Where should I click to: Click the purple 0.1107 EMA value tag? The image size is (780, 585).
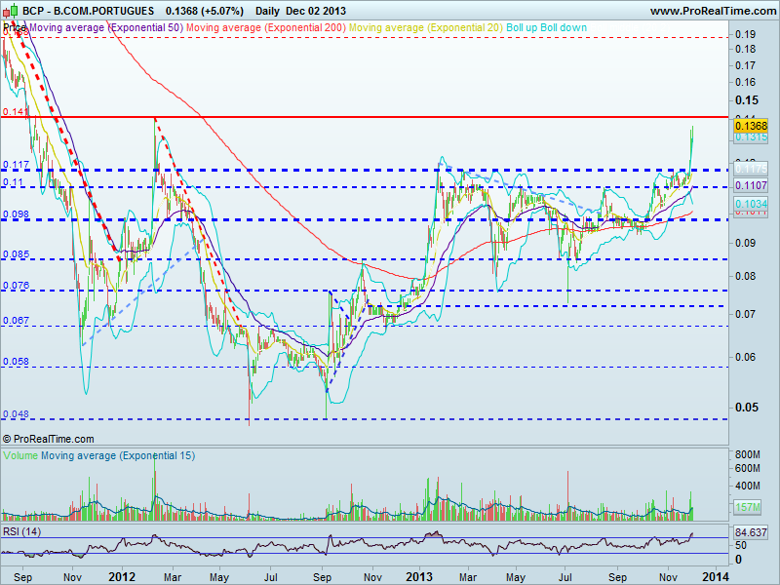tap(751, 185)
